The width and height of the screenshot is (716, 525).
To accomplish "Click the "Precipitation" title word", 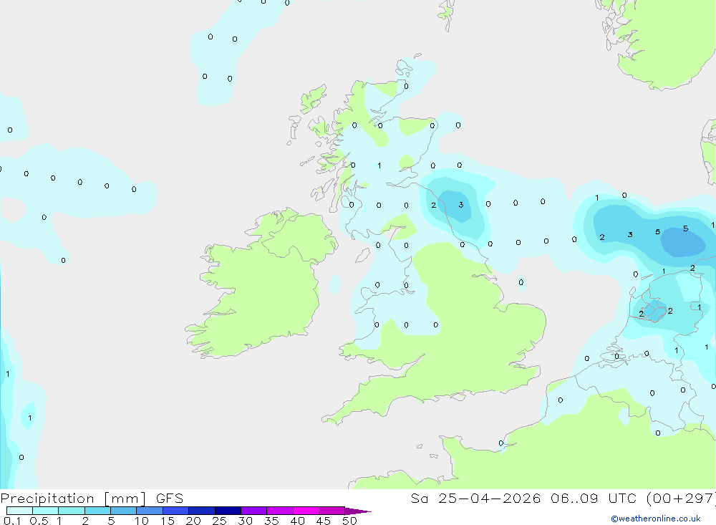I will click(47, 498).
